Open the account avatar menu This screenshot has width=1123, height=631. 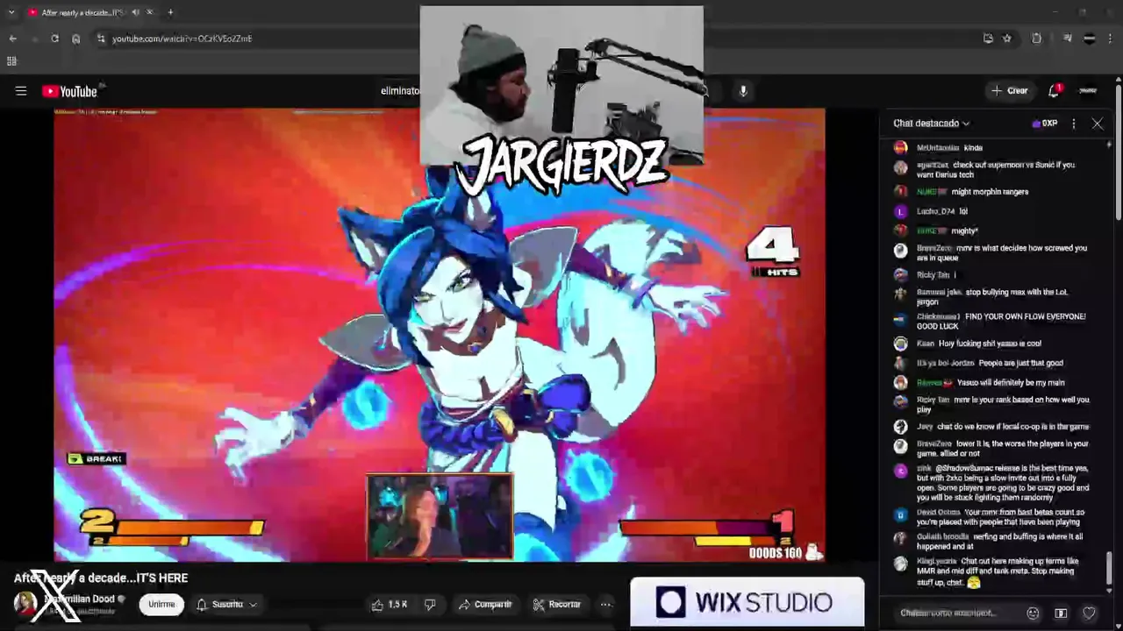pyautogui.click(x=1088, y=91)
